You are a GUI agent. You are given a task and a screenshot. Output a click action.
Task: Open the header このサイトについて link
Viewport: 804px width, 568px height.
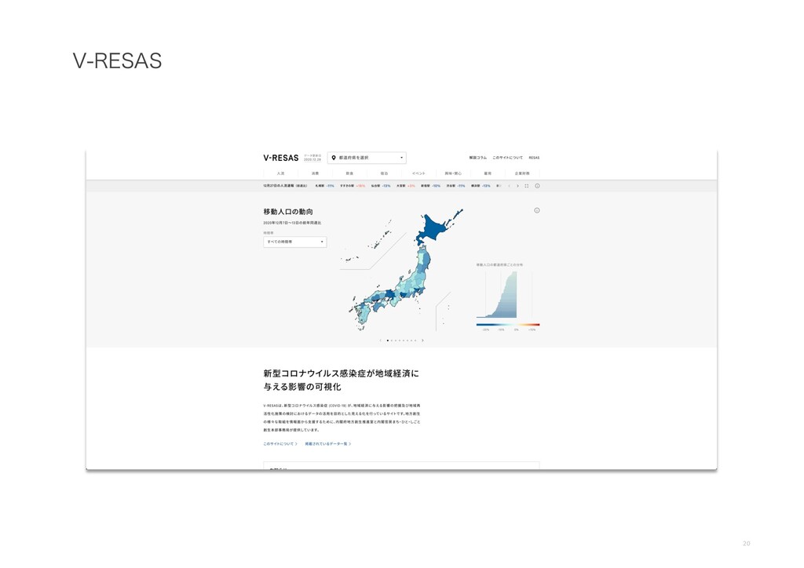pos(508,158)
